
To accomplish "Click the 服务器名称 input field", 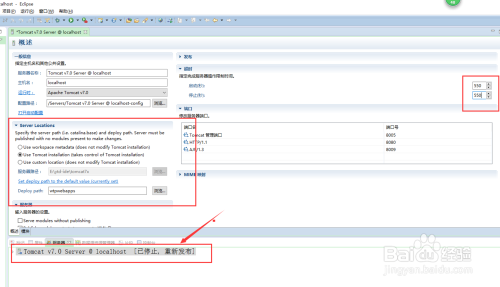I will 107,73.
